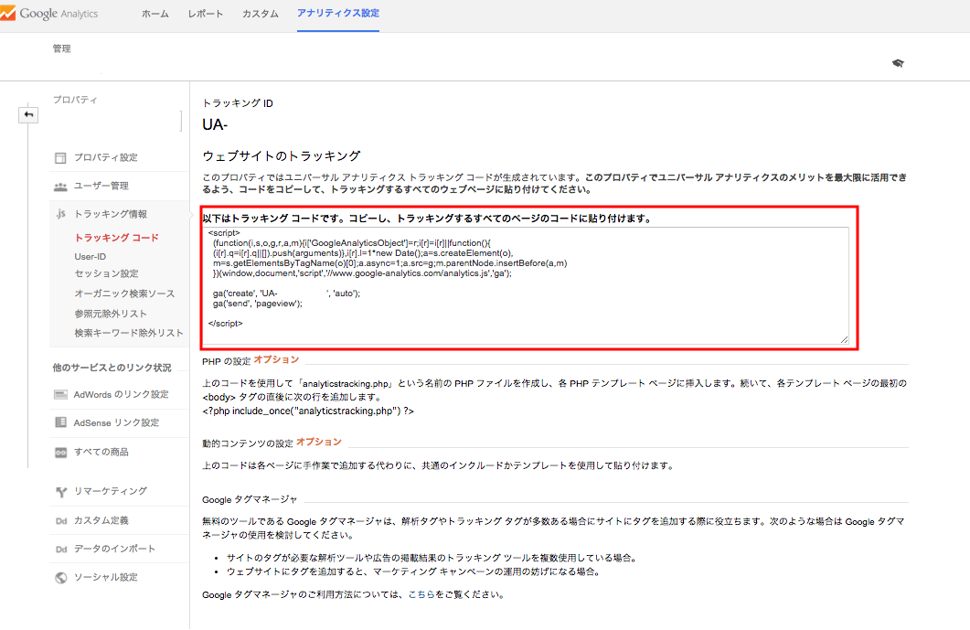The width and height of the screenshot is (970, 630).
Task: Open AdWords のリンク設定
Action: coord(120,394)
